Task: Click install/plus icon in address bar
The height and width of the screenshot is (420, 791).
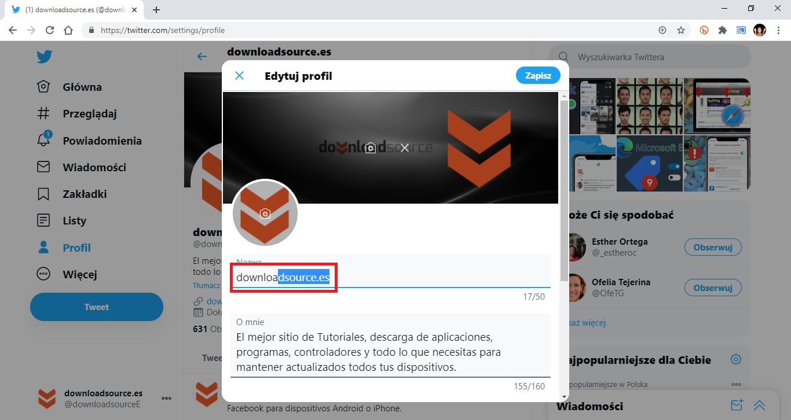Action: (x=662, y=30)
